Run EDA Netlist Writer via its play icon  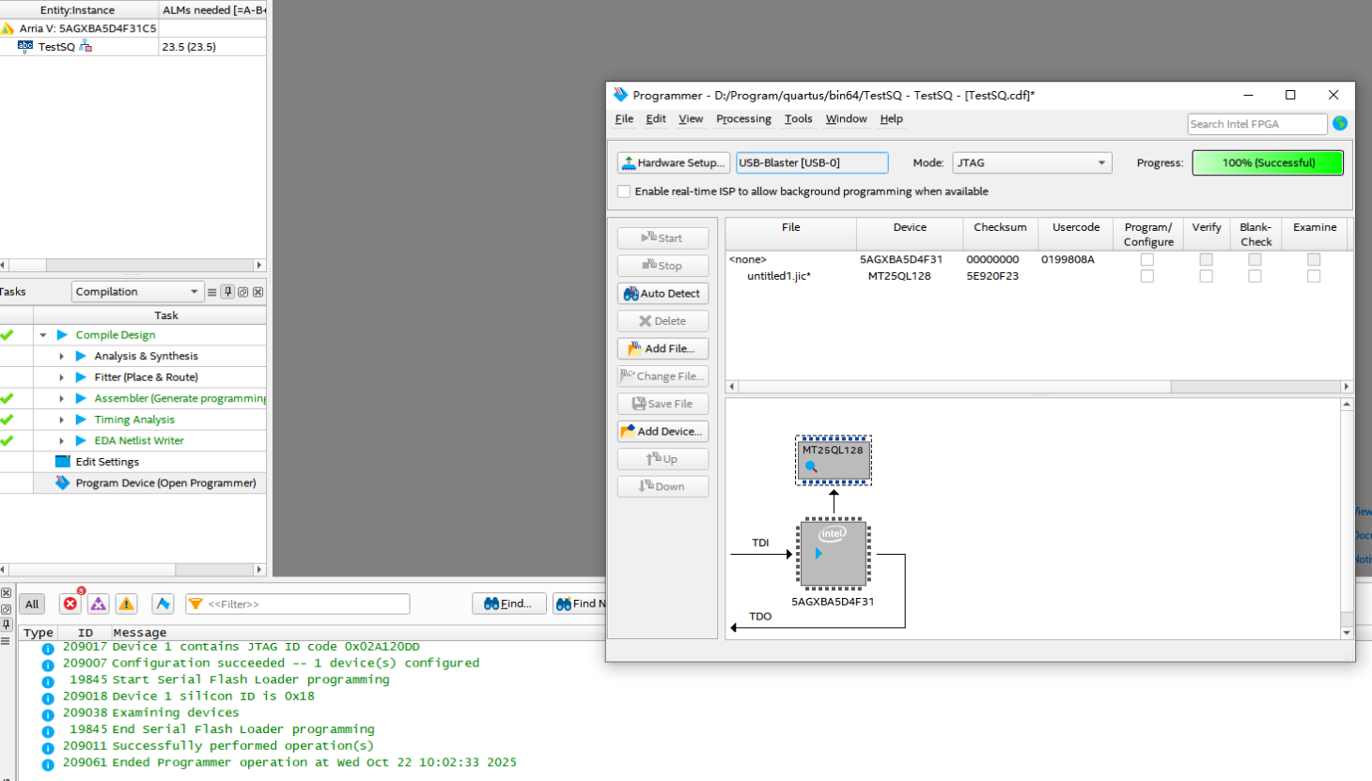click(81, 440)
